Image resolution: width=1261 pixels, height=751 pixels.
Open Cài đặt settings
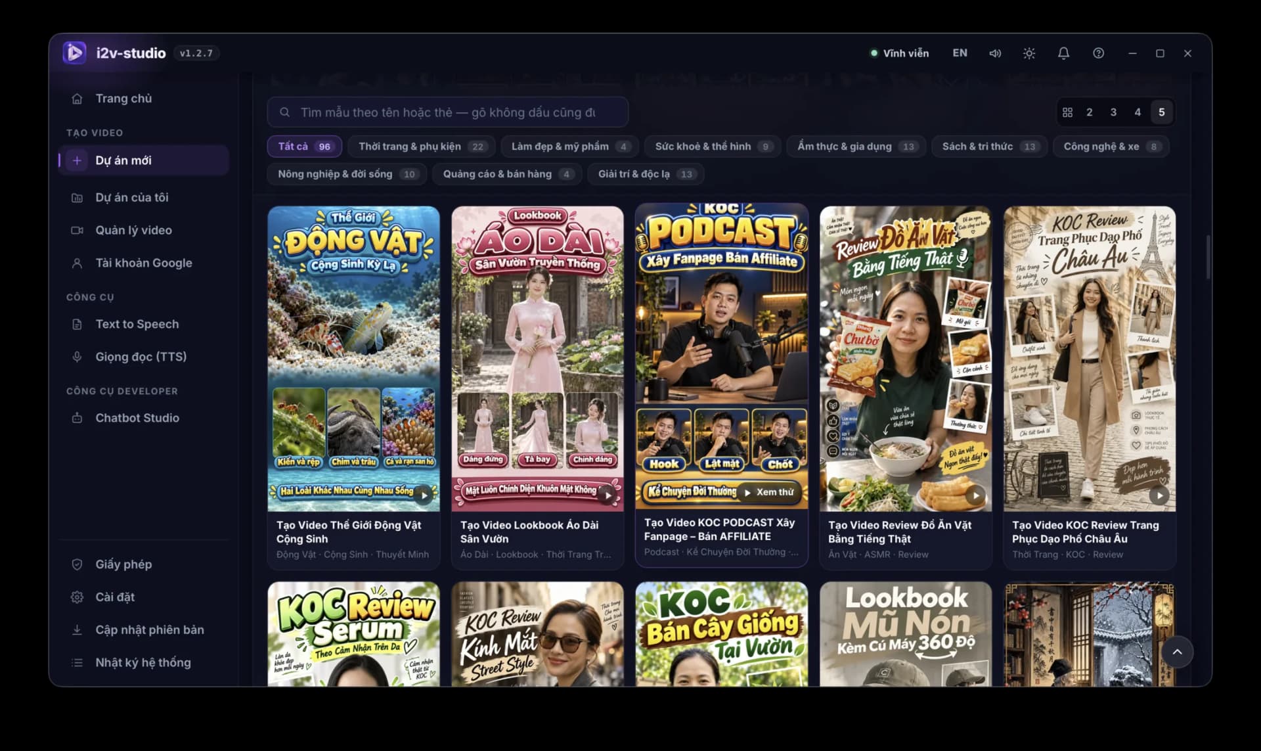(x=143, y=597)
